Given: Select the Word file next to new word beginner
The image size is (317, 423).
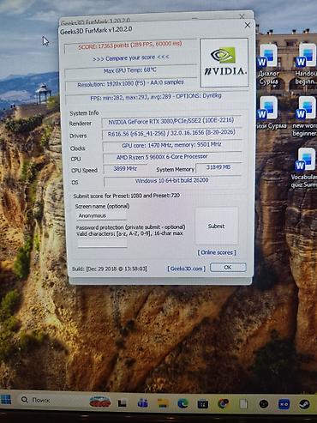Looking at the screenshot, I should 270,112.
